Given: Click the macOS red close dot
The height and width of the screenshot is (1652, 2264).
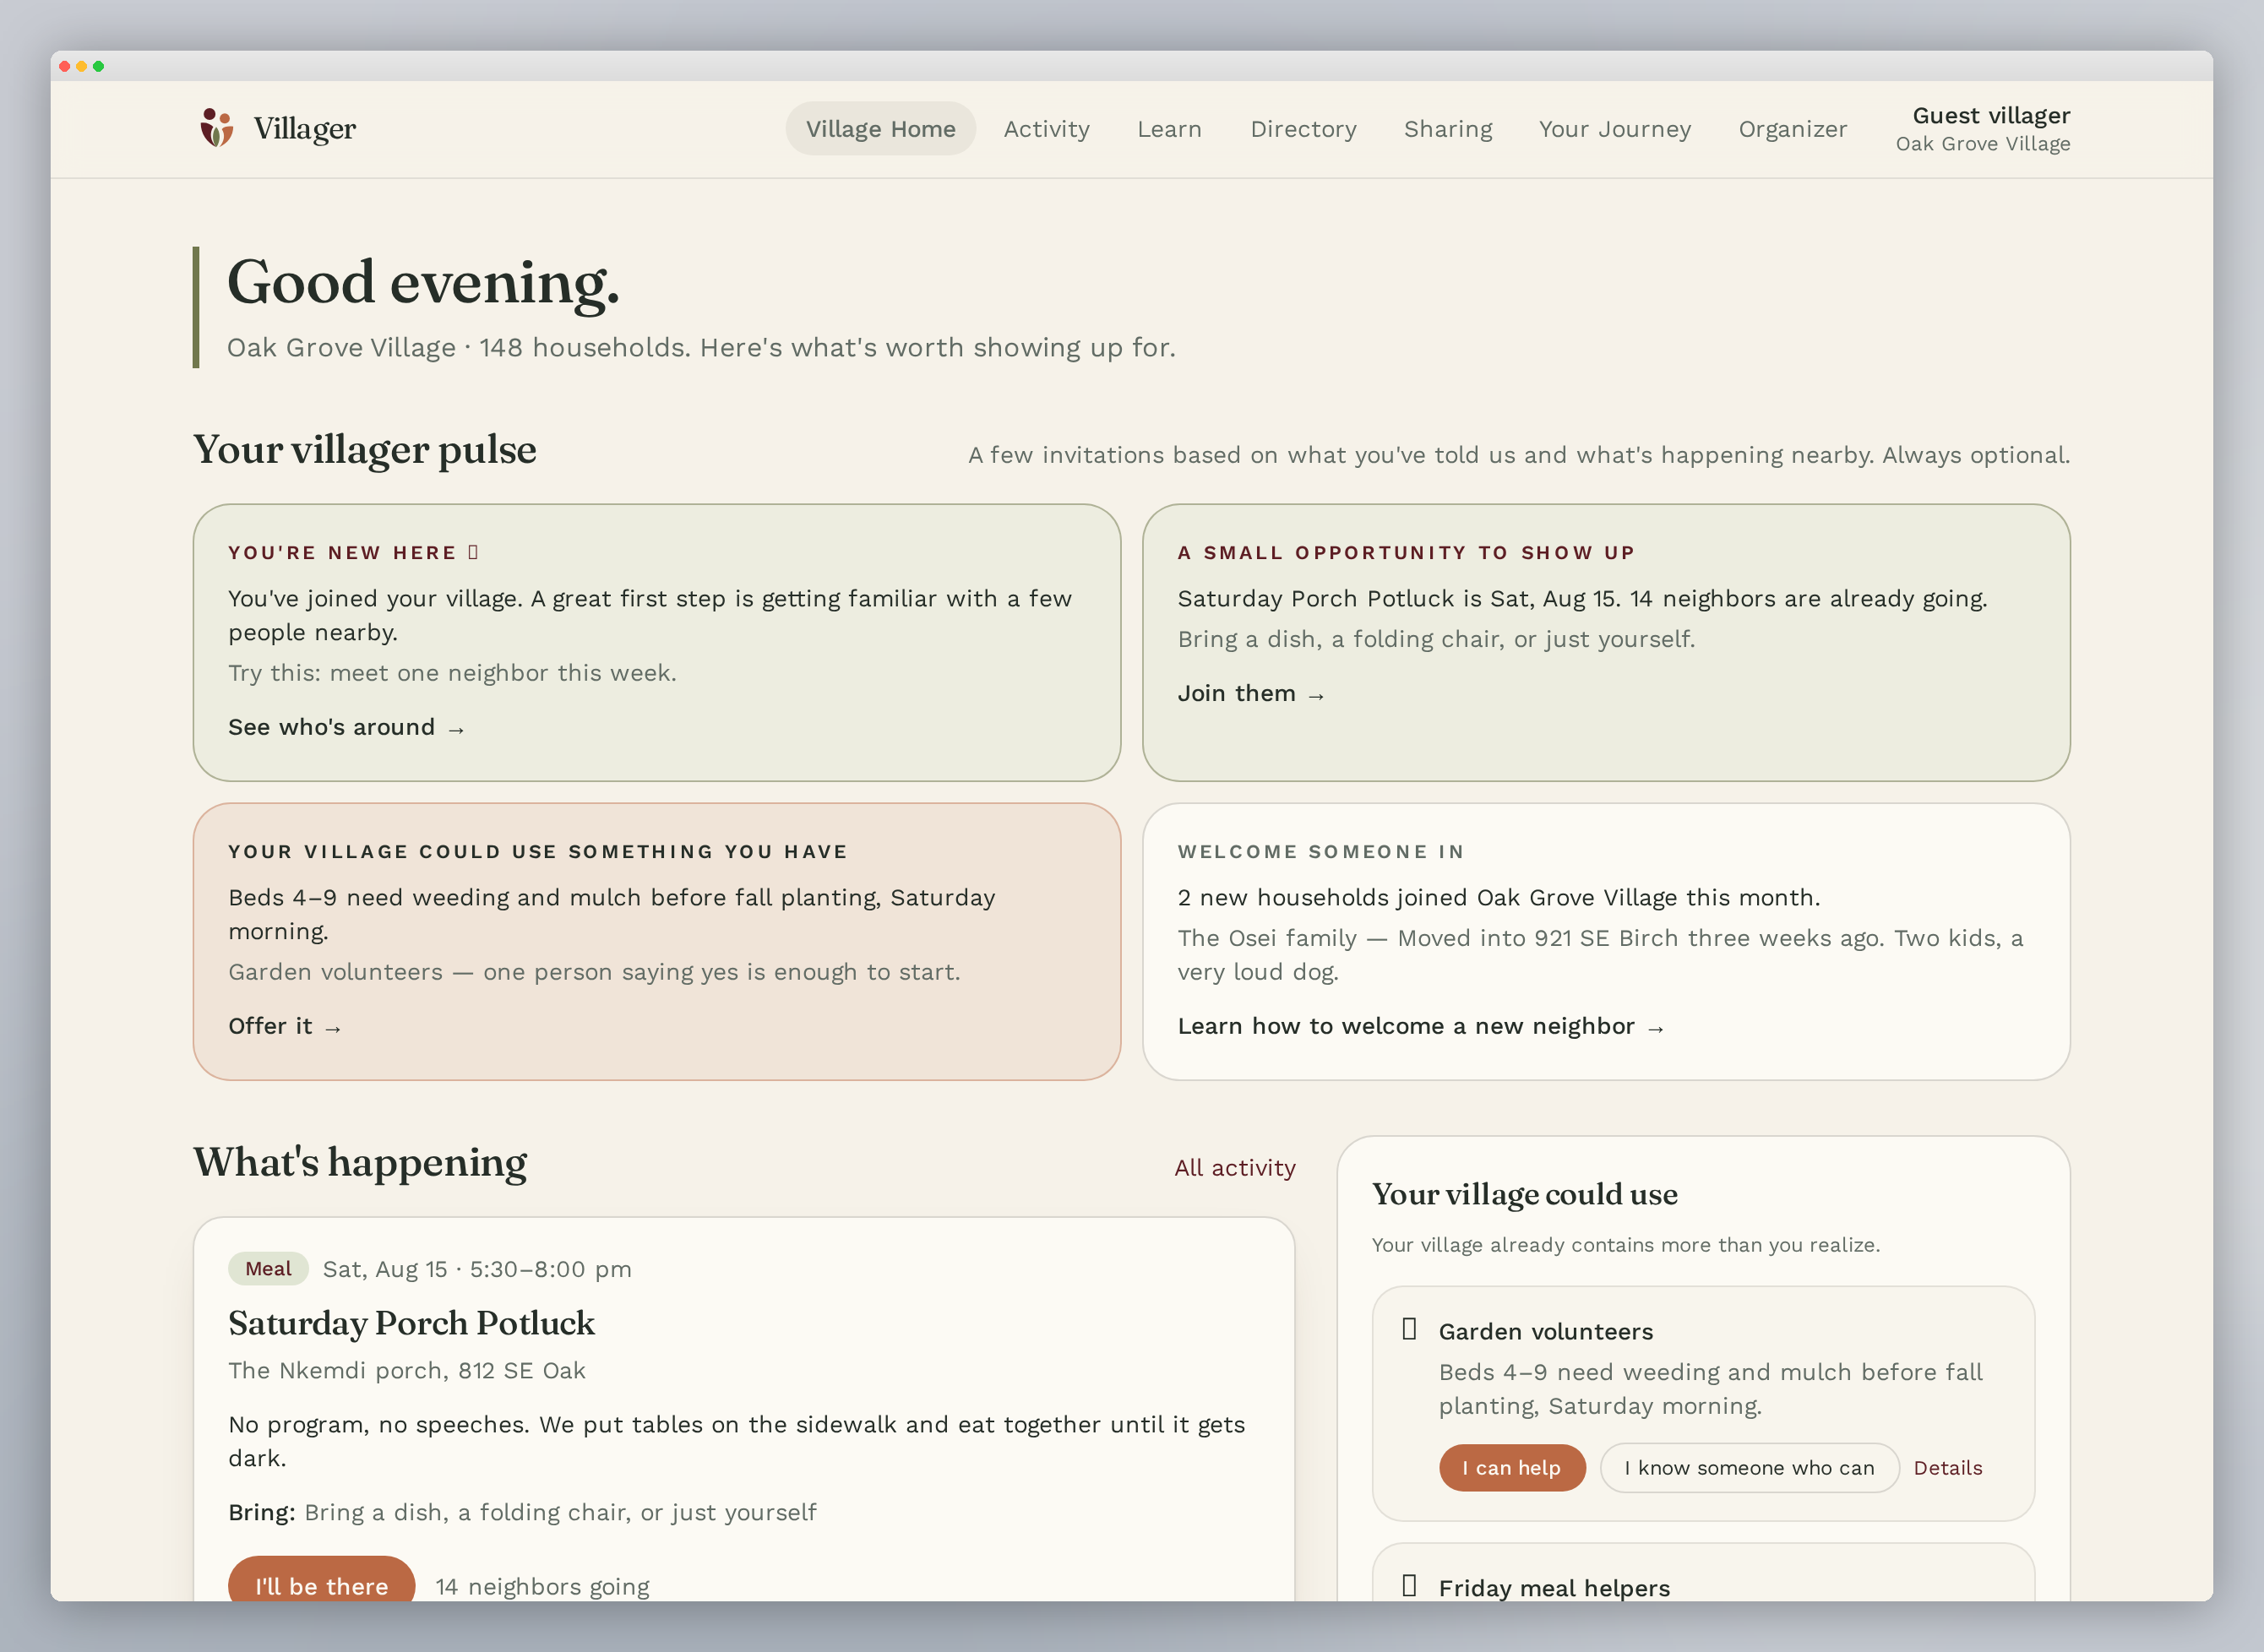Looking at the screenshot, I should (x=65, y=66).
